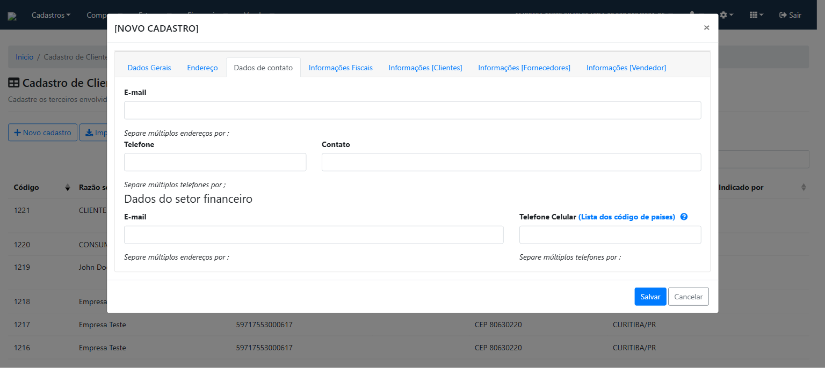Open the Informações [Fornecedores] tab
825x368 pixels.
524,68
